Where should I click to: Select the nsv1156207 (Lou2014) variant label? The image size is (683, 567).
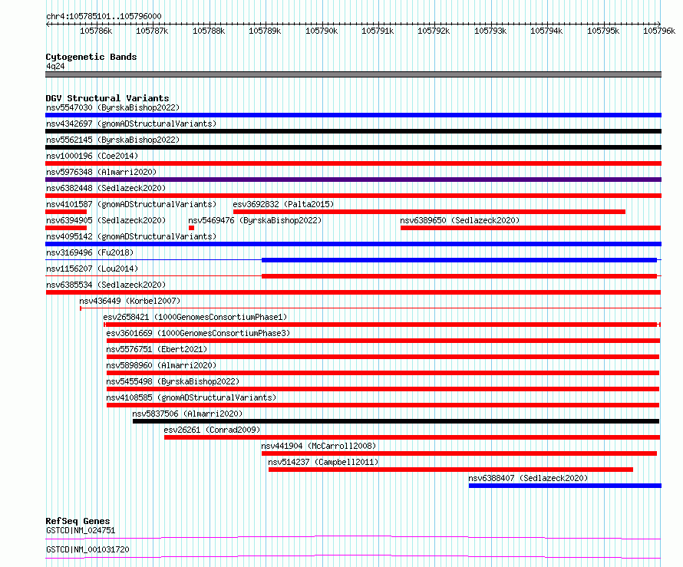click(92, 269)
